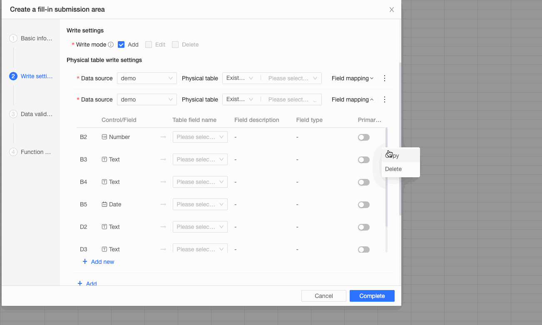This screenshot has width=542, height=325.
Task: Click step 2 circle icon in wizard
Action: point(13,76)
